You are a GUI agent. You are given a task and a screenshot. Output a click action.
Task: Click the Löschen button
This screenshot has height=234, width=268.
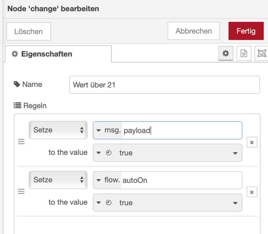click(x=29, y=31)
